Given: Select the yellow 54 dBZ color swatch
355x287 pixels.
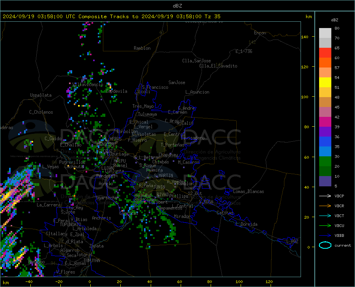Looking at the screenshot, I should [325, 83].
